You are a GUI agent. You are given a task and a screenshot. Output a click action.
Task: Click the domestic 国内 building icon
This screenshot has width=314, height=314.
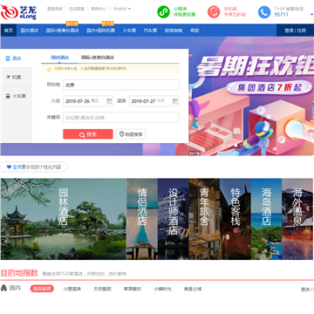pyautogui.click(x=3, y=288)
